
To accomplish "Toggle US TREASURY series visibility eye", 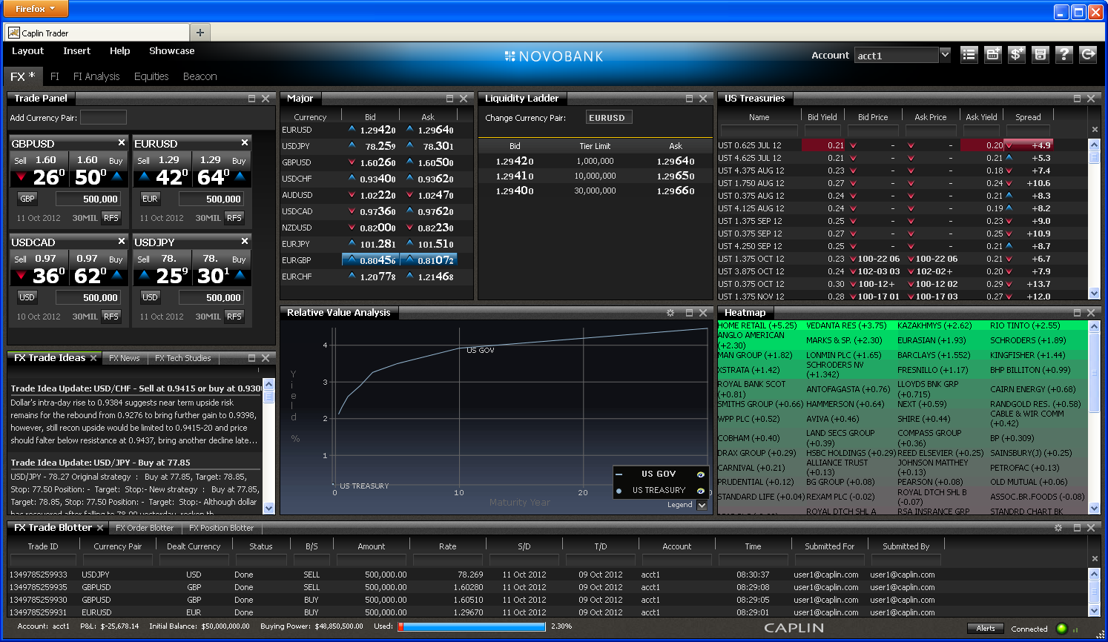I will [x=700, y=491].
